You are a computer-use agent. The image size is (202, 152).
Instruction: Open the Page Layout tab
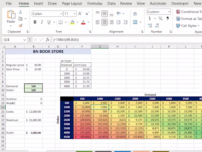point(72,4)
